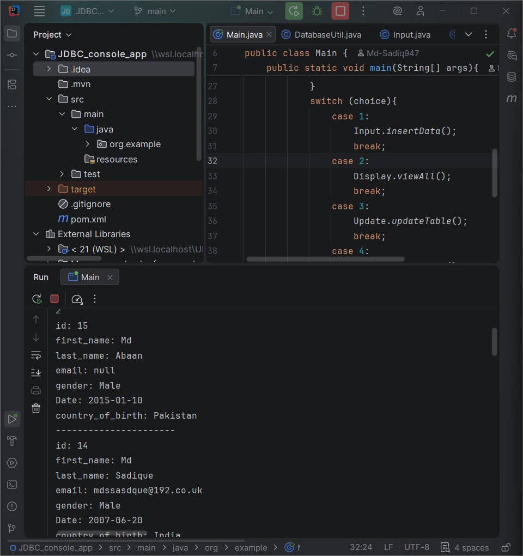Open the Run tool window in left bar
Viewport: 523px width, 556px height.
point(12,419)
